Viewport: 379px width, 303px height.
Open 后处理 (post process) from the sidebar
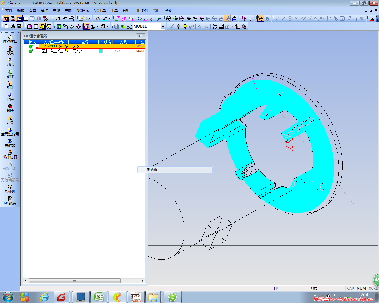10,189
